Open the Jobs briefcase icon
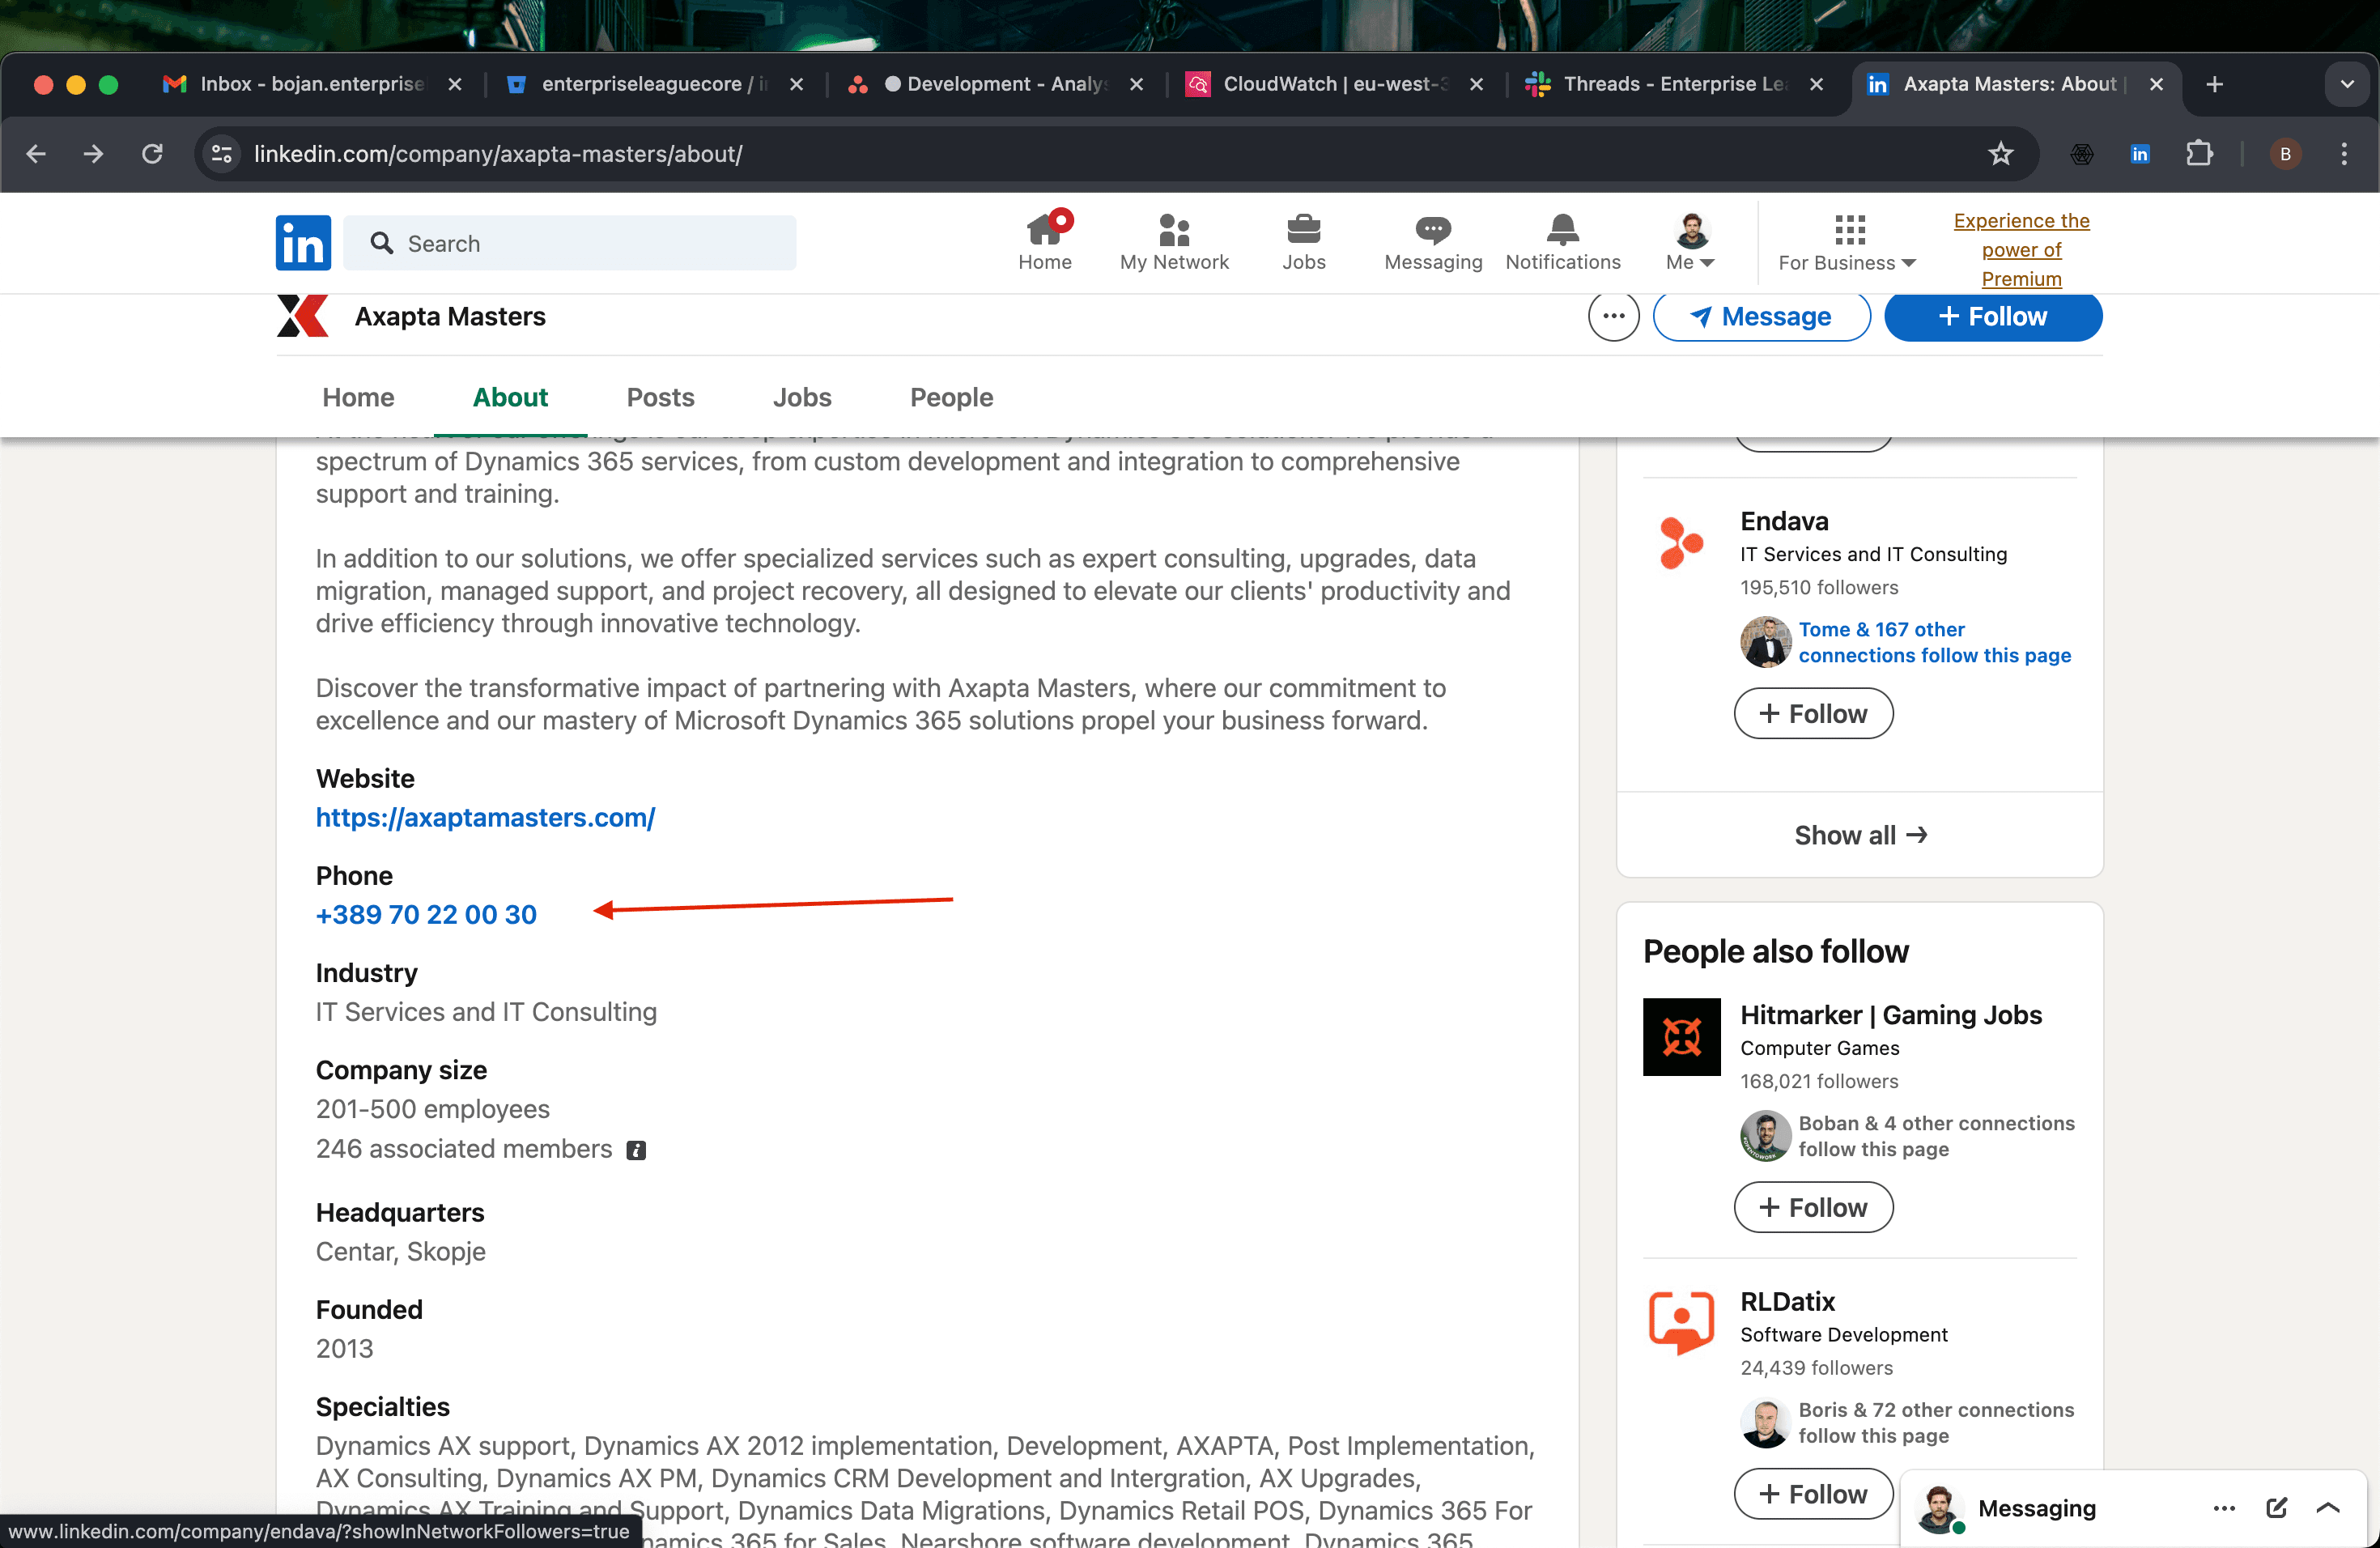Viewport: 2380px width, 1548px height. (x=1303, y=242)
